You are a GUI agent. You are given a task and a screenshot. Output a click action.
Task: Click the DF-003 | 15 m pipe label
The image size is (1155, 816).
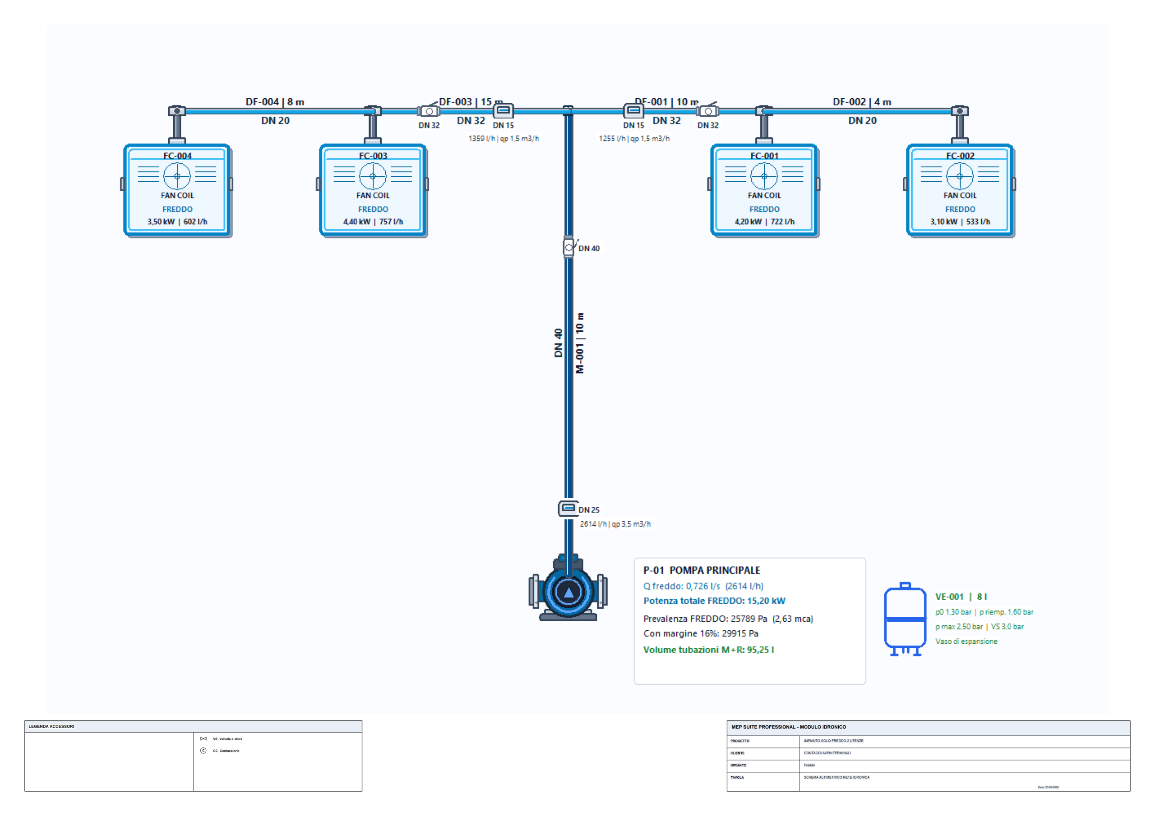471,101
